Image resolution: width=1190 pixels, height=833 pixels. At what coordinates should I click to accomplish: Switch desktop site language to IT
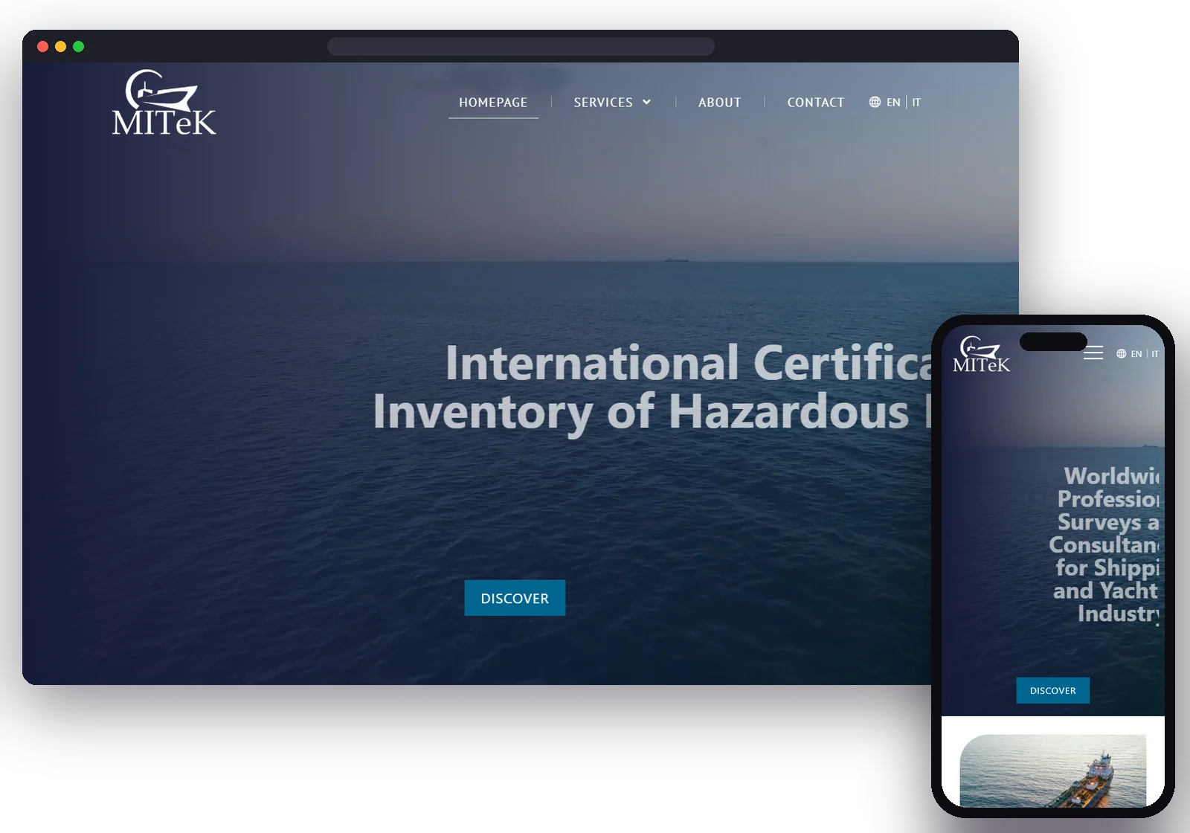coord(916,103)
